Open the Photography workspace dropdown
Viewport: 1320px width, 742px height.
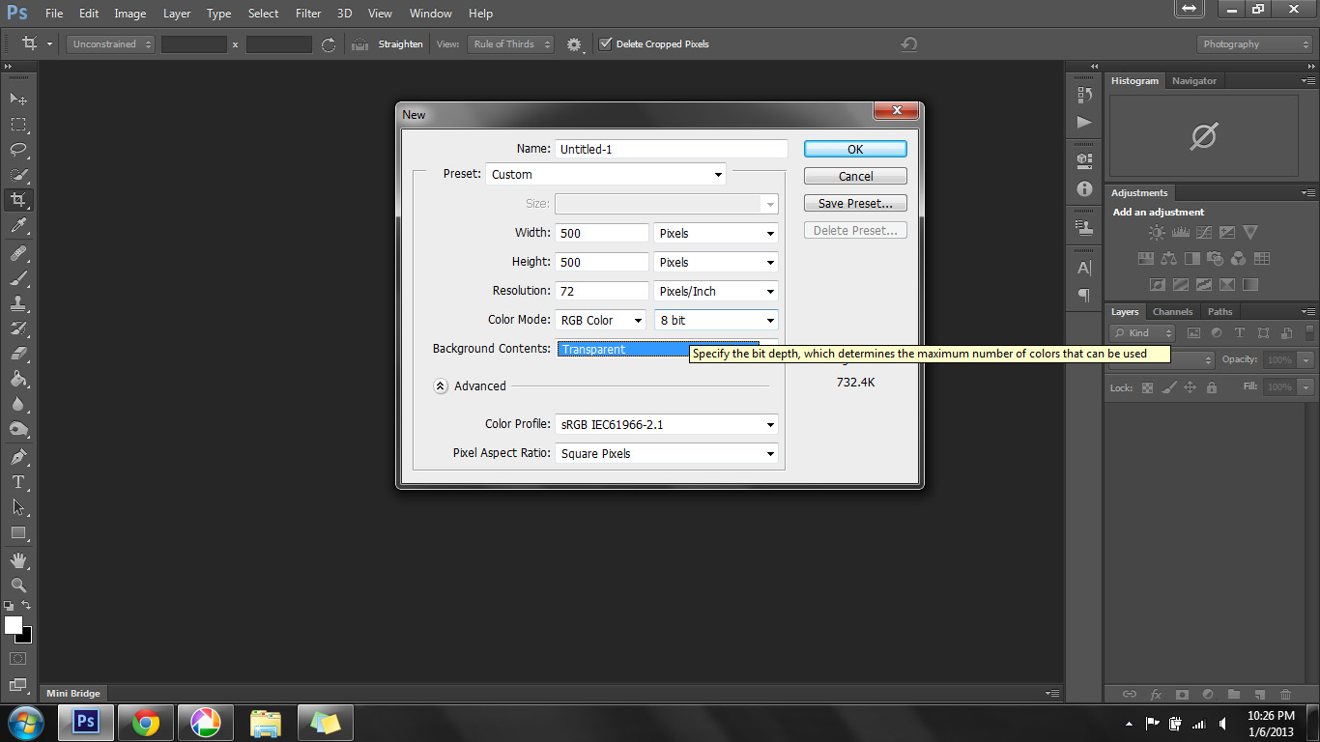click(x=1254, y=44)
